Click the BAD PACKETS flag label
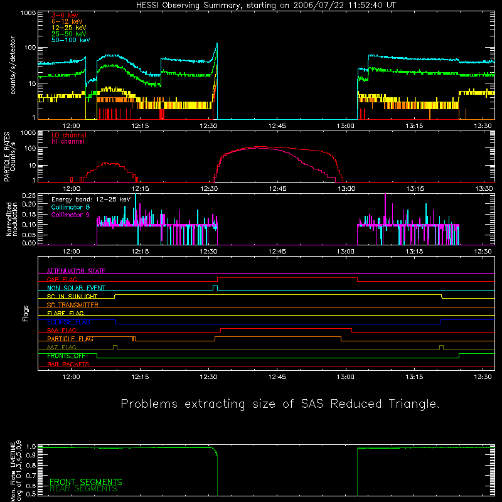502x502 pixels. click(x=68, y=364)
